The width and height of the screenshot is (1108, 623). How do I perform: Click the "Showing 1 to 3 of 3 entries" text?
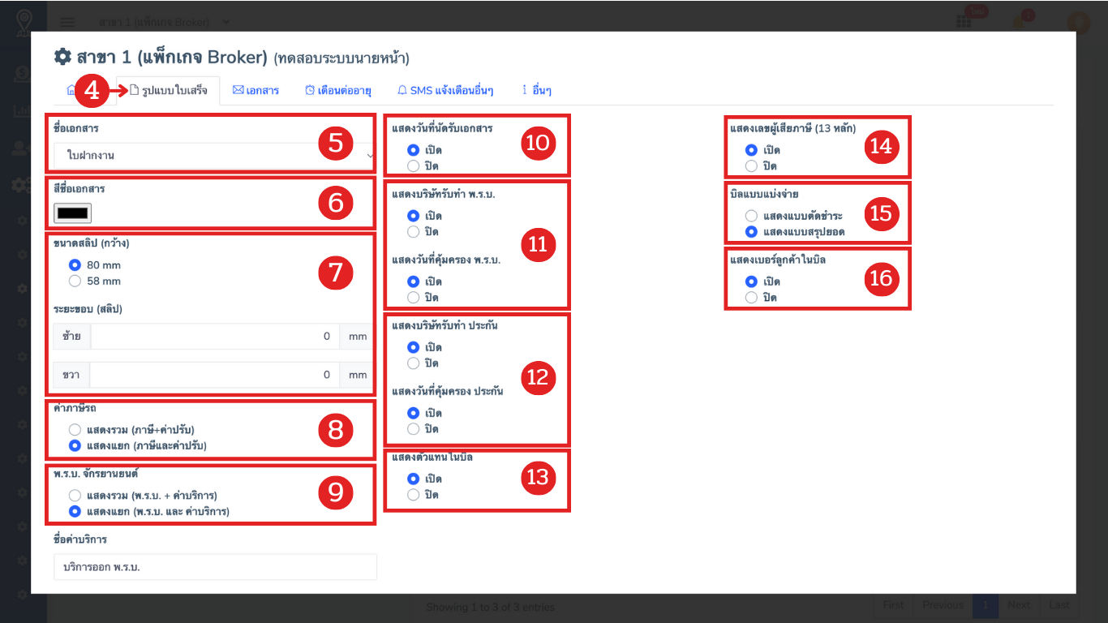click(x=491, y=607)
